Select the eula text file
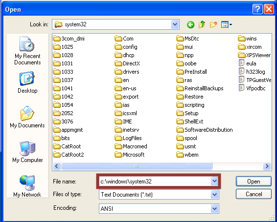Image resolution: width=277 pixels, height=222 pixels. (x=248, y=63)
